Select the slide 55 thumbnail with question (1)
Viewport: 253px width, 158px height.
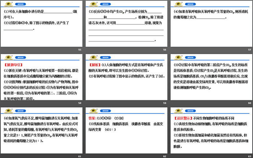point(42,24)
